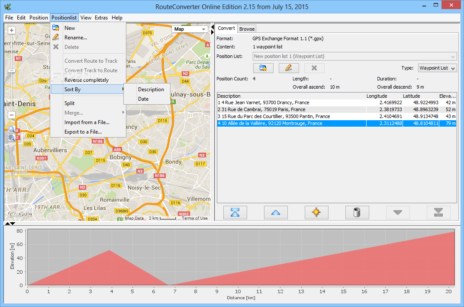Click the Bobigny label on the map

pos(120,157)
